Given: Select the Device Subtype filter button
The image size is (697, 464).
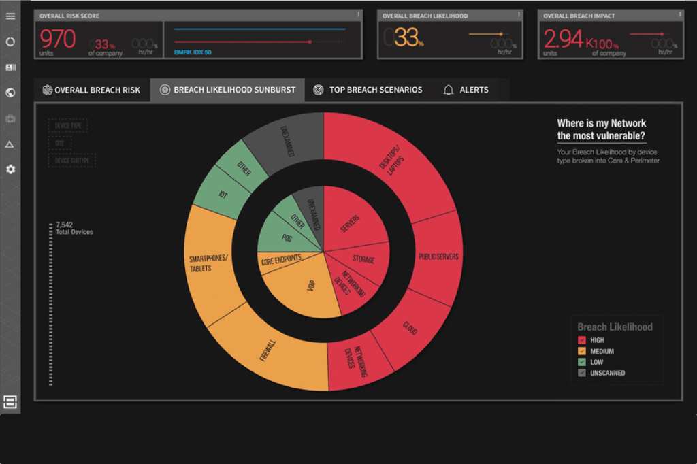Looking at the screenshot, I should click(72, 161).
